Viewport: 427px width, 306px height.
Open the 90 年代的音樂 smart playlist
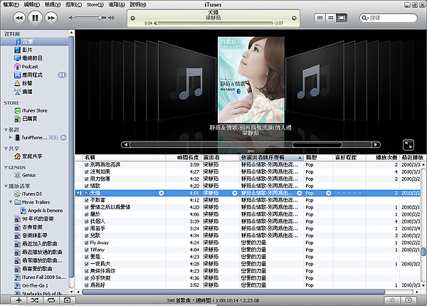pyautogui.click(x=38, y=218)
